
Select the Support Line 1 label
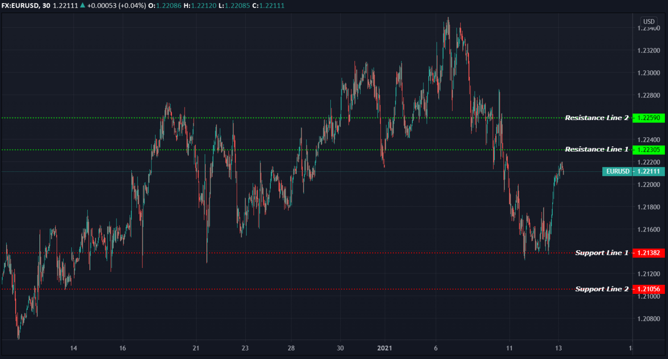coord(602,252)
